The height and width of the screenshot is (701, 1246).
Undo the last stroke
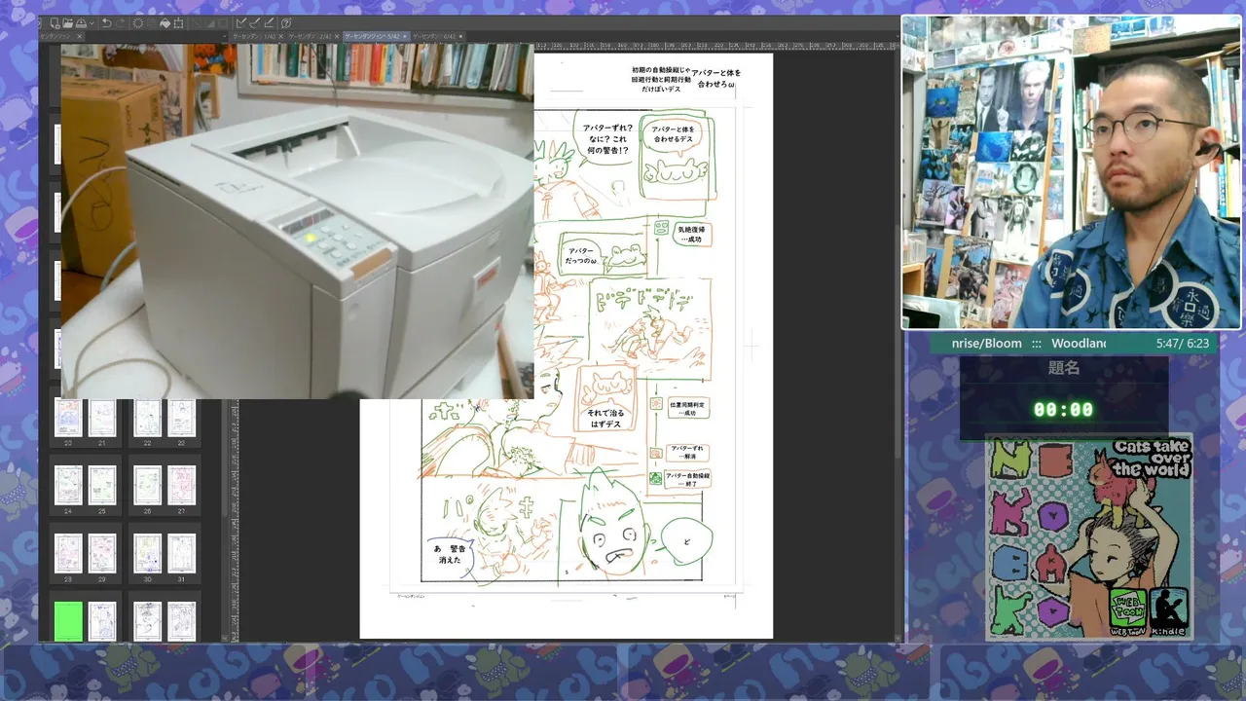click(106, 22)
